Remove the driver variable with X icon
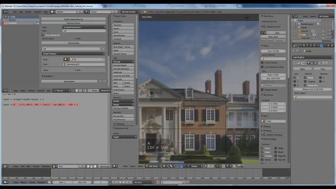336x189 pixels. pos(103,49)
